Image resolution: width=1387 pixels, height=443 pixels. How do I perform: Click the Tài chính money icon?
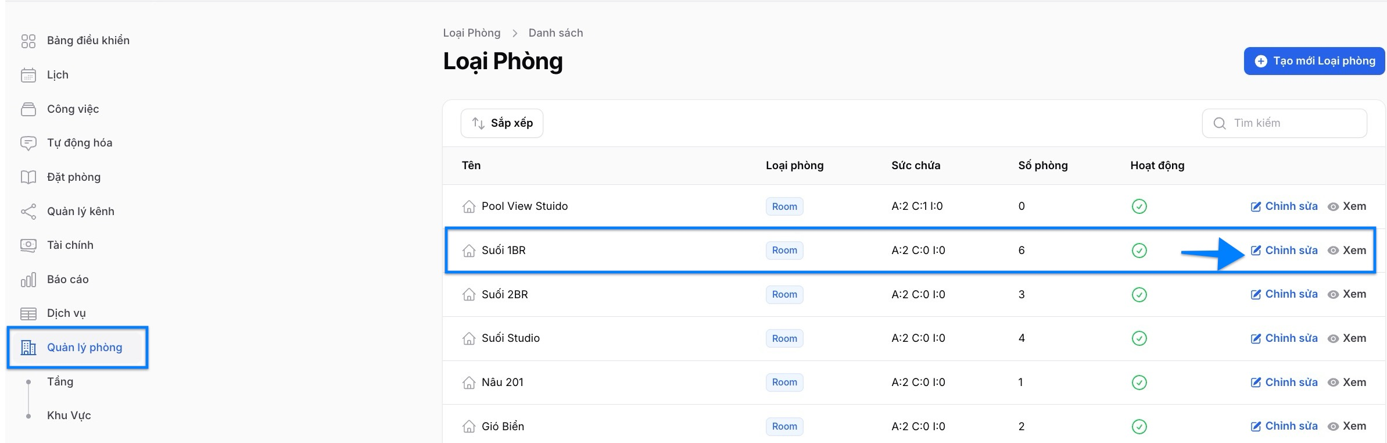click(28, 245)
